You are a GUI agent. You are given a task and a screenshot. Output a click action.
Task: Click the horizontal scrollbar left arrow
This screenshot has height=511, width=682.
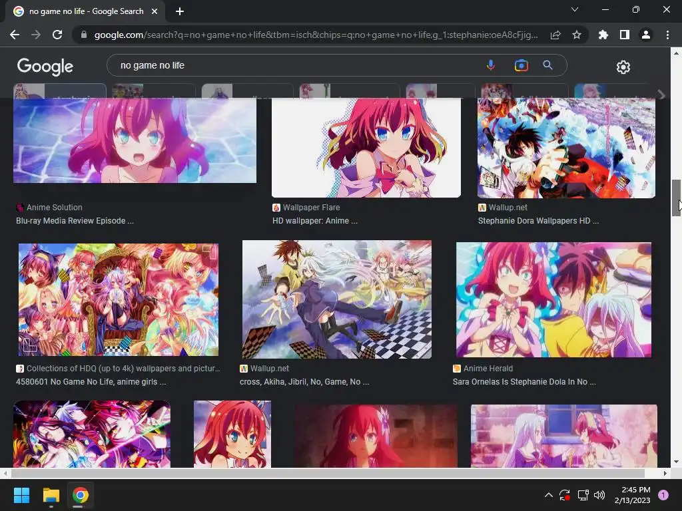5,473
